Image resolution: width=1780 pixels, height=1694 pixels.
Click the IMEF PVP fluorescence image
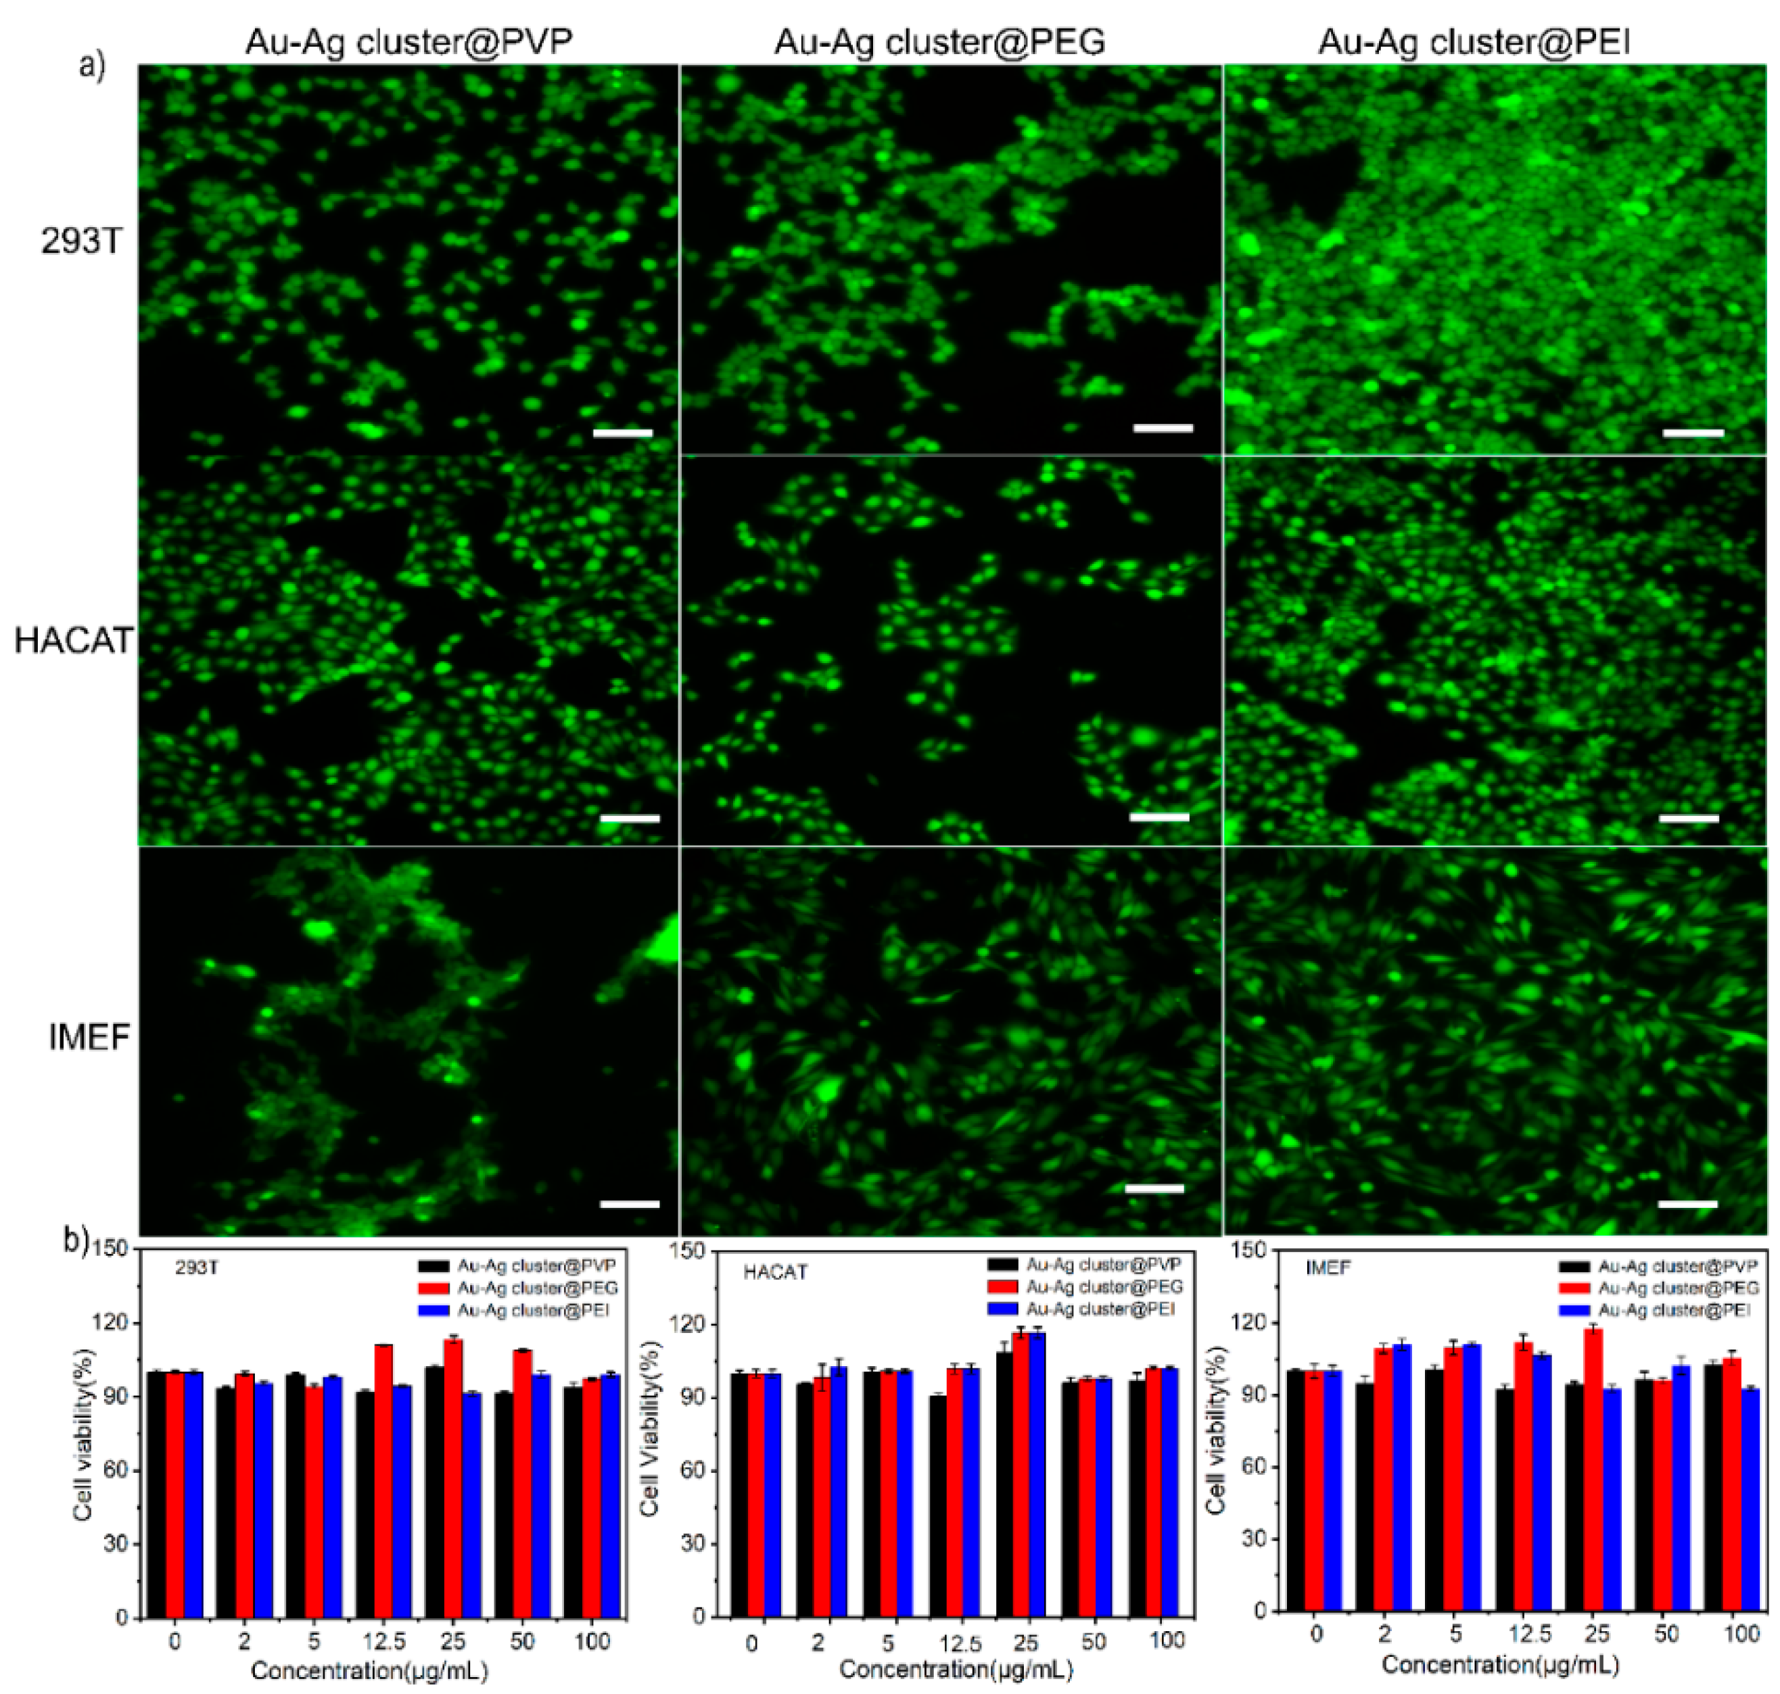(408, 1040)
